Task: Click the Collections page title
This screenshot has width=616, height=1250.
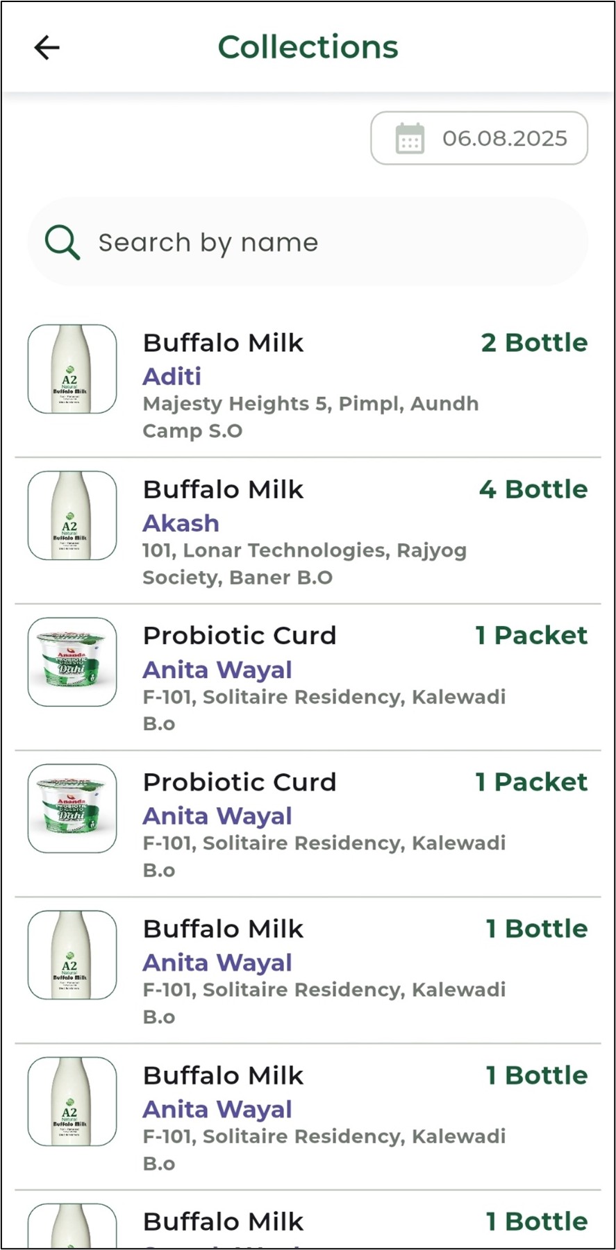Action: [308, 47]
